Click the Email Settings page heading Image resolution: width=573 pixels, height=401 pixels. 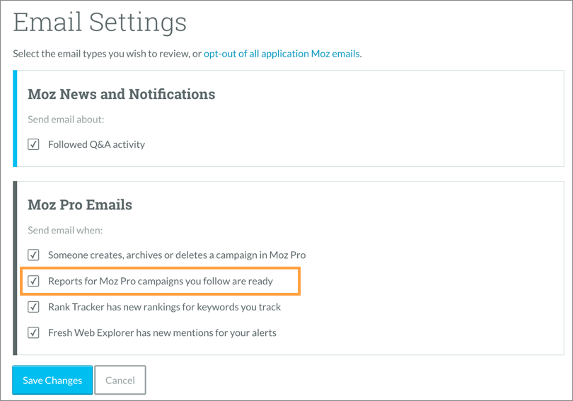100,23
